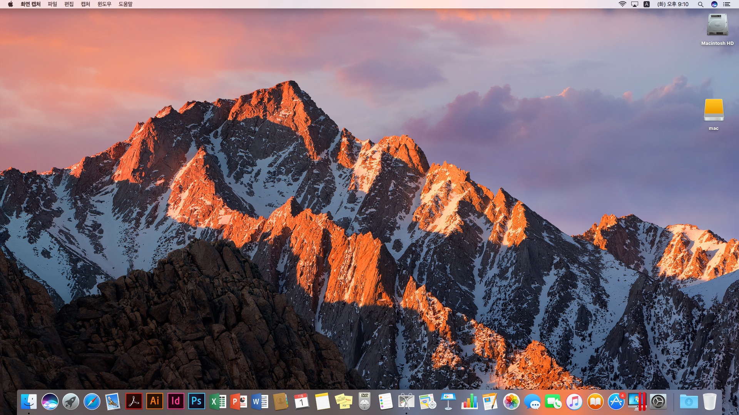The width and height of the screenshot is (739, 415).
Task: Open Spotlight search magnifier
Action: [701, 4]
